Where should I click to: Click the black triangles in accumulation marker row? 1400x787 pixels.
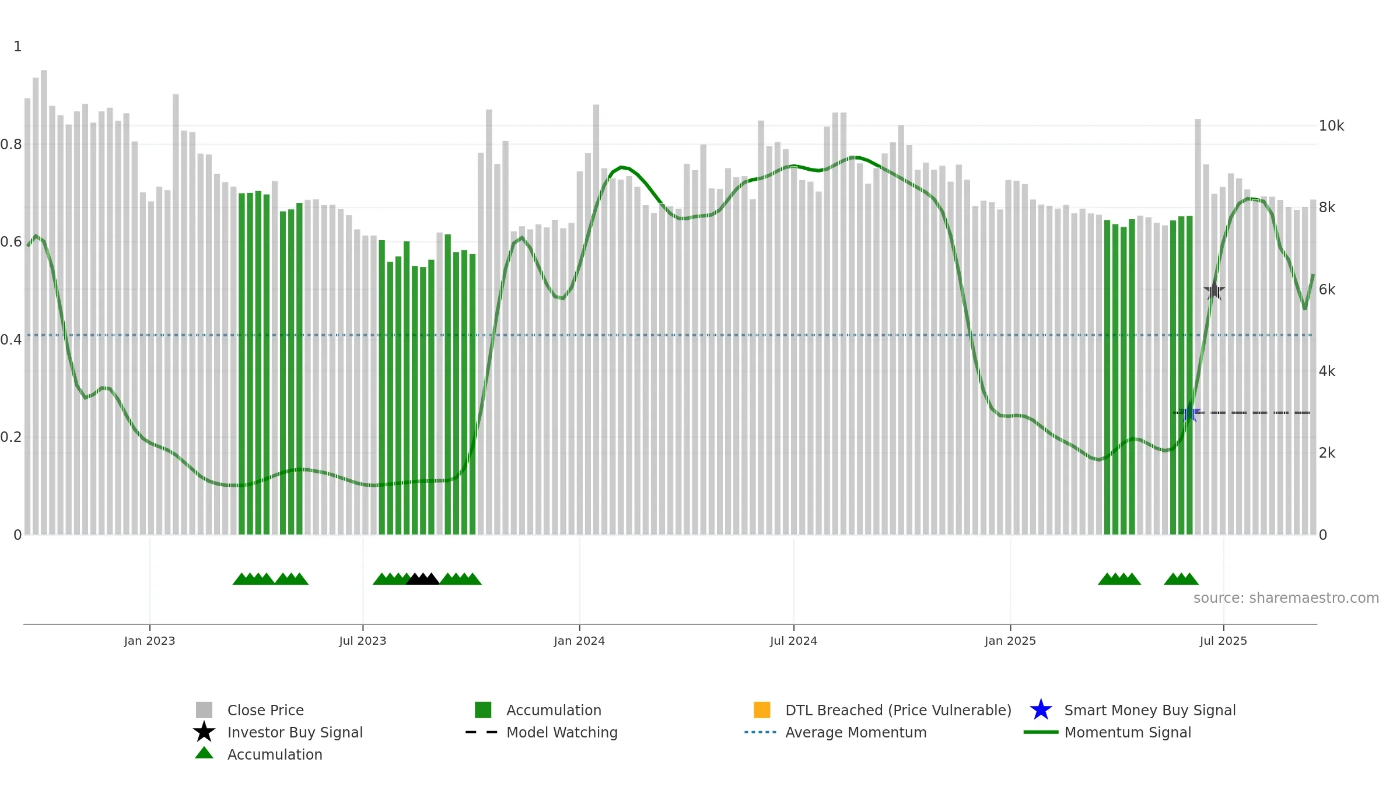tap(423, 579)
